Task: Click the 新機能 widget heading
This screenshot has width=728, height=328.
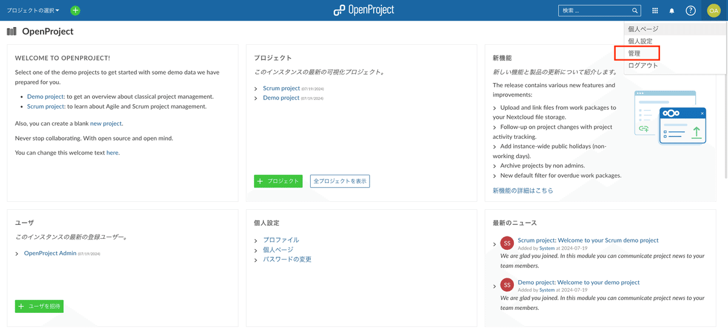Action: tap(502, 58)
